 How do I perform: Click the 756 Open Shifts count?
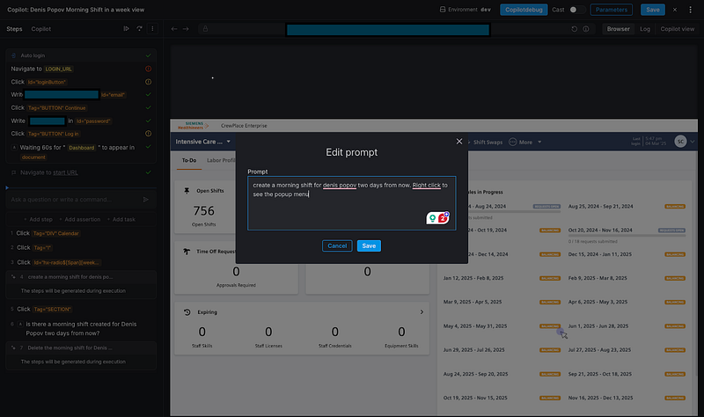pyautogui.click(x=204, y=211)
